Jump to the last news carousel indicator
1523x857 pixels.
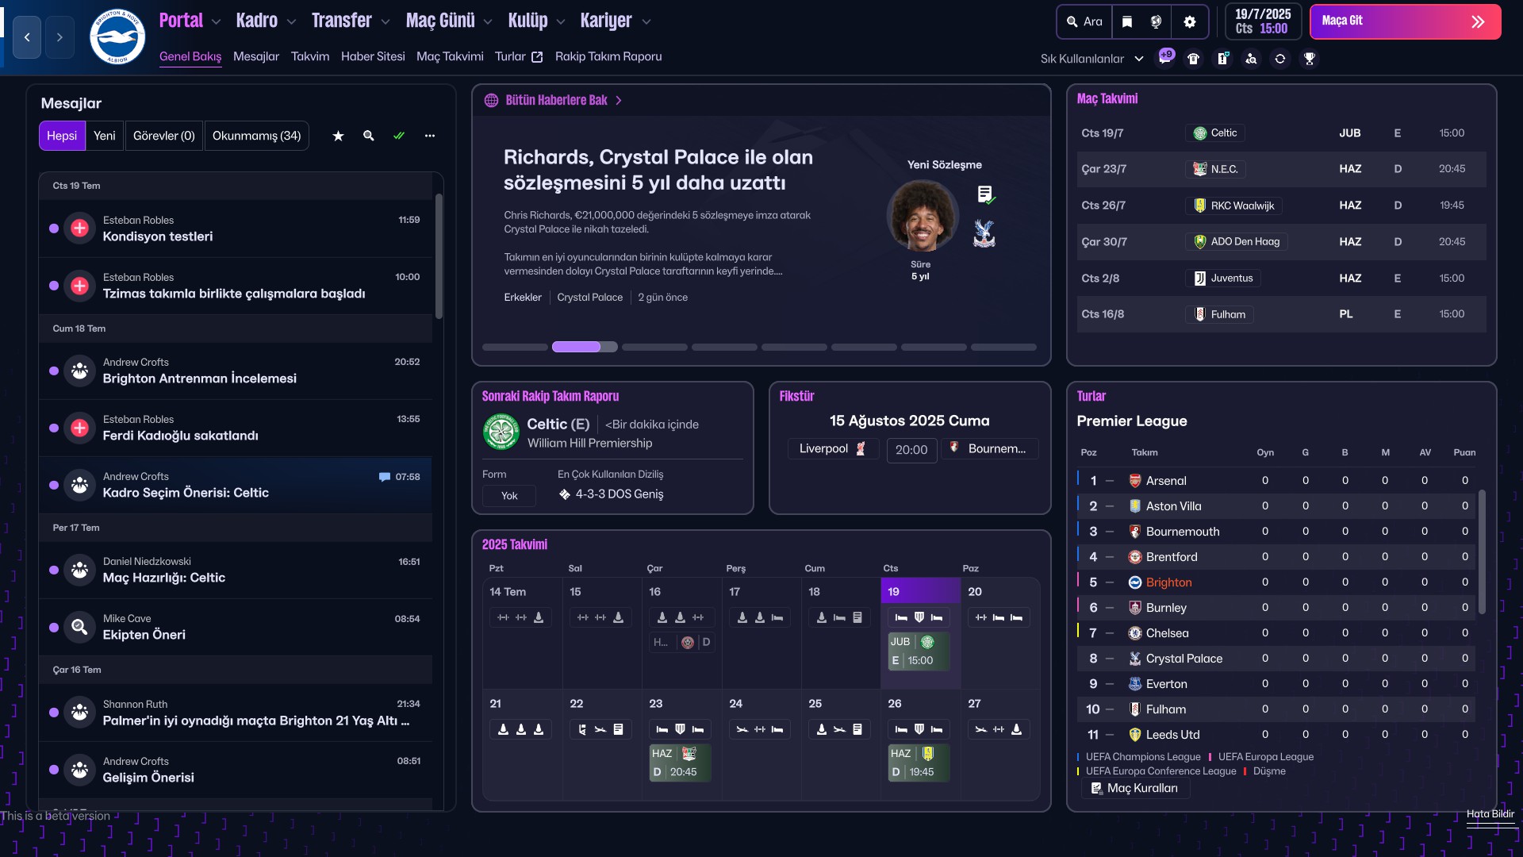(x=1003, y=347)
